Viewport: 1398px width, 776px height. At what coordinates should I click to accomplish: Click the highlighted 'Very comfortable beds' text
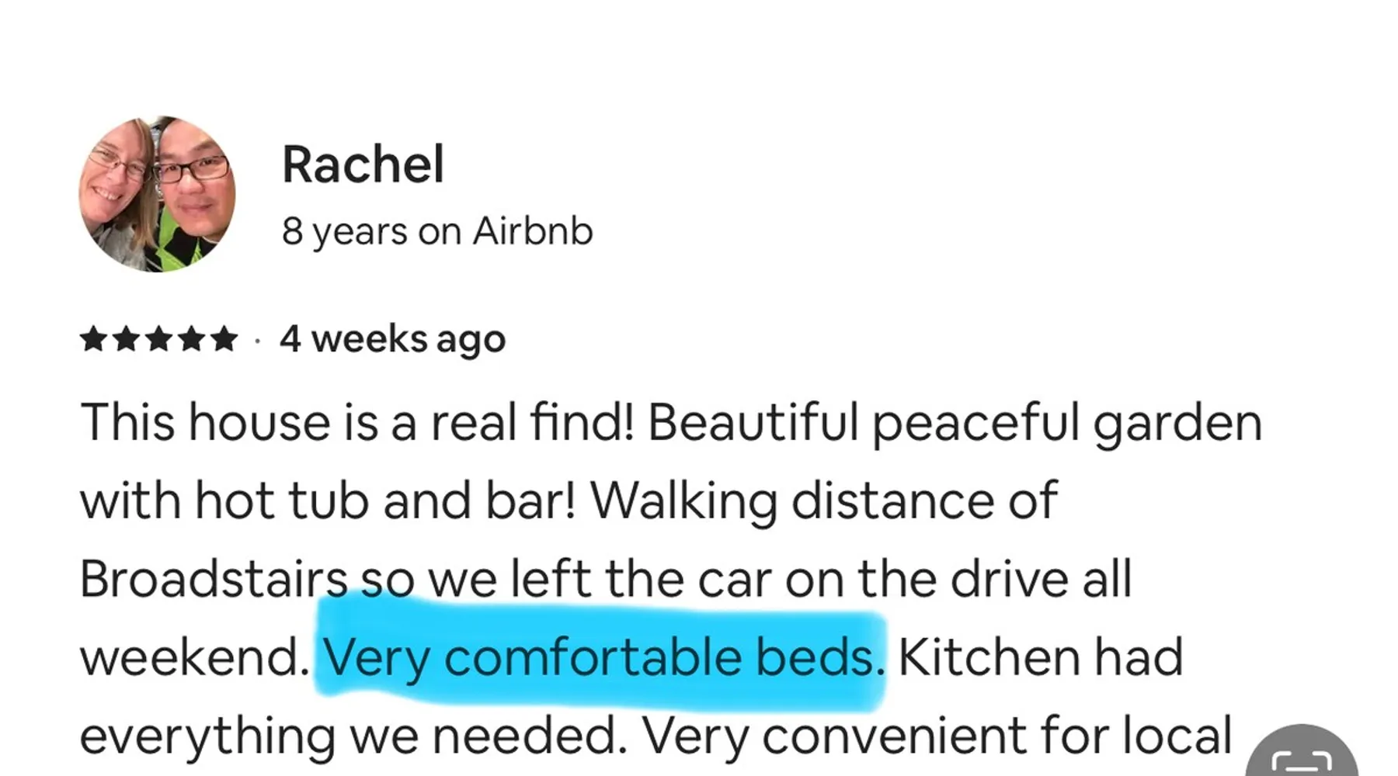click(x=600, y=658)
